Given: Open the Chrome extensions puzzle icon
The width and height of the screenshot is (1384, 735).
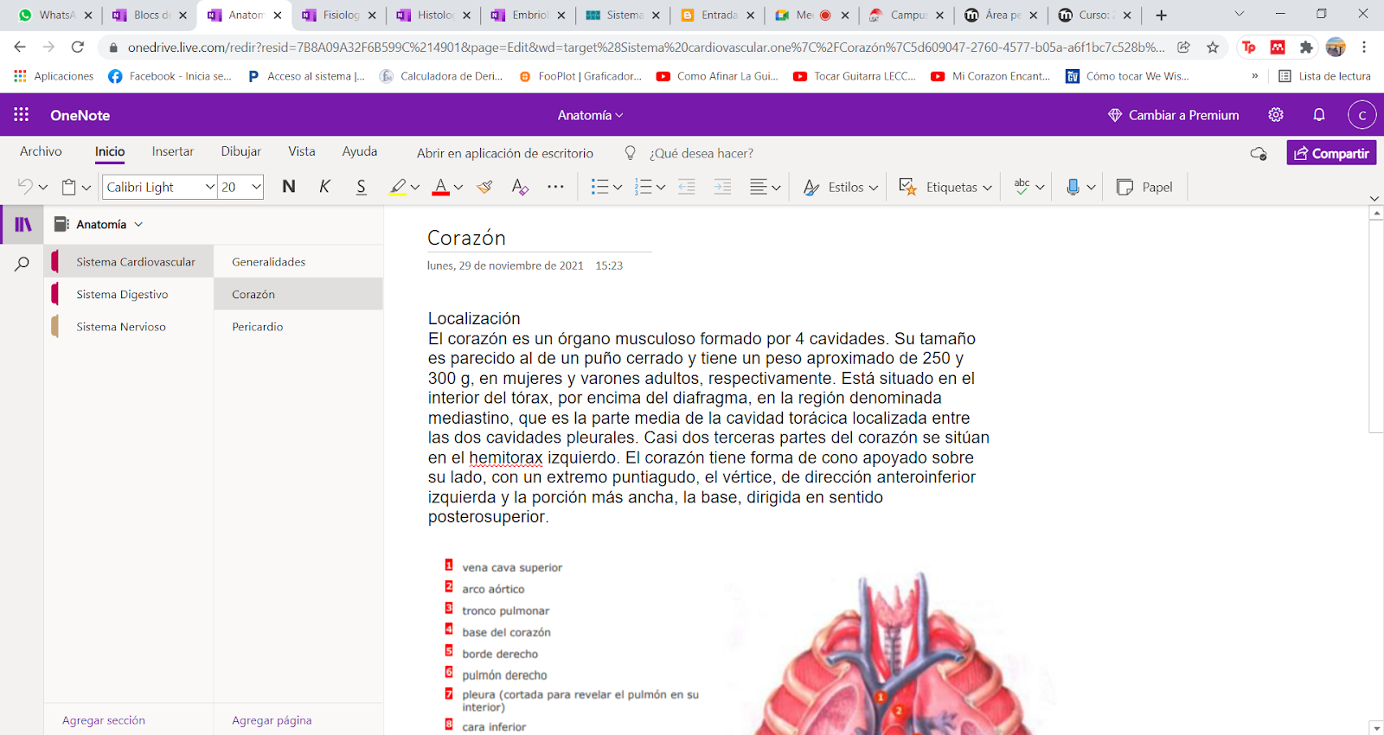Looking at the screenshot, I should tap(1306, 48).
